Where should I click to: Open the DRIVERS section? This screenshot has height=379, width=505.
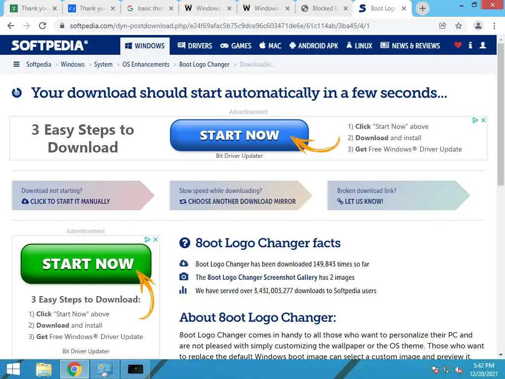195,46
